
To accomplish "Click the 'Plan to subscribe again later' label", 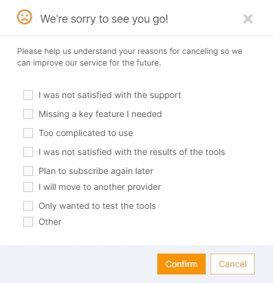I will click(96, 171).
